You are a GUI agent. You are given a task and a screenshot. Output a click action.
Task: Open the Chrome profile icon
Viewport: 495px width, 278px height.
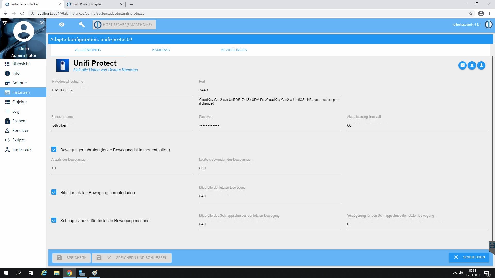(481, 13)
